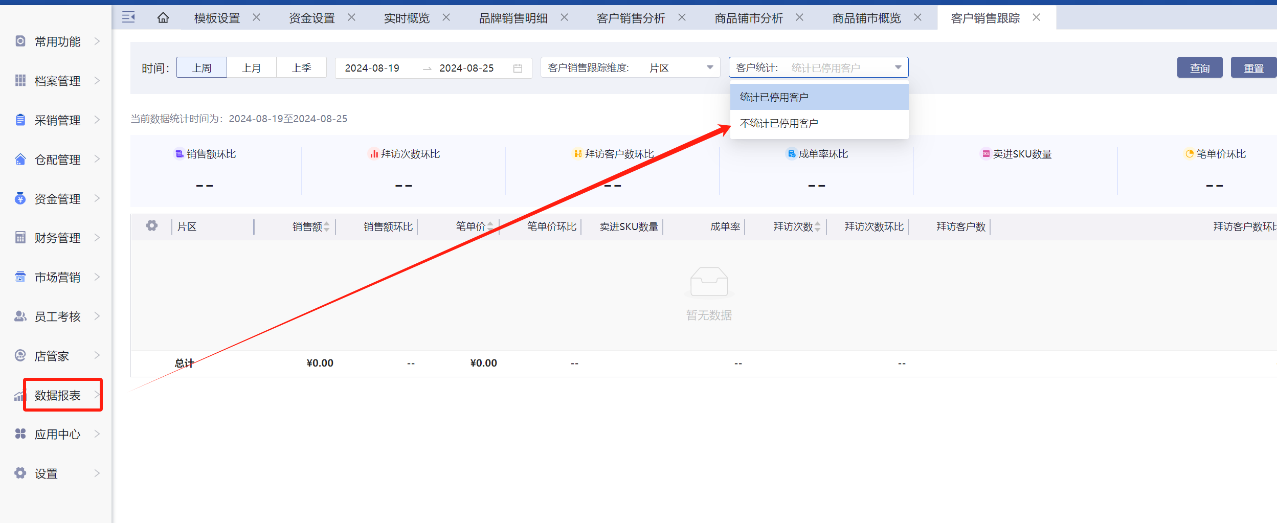Open table column settings gear icon
The width and height of the screenshot is (1277, 523).
152,226
